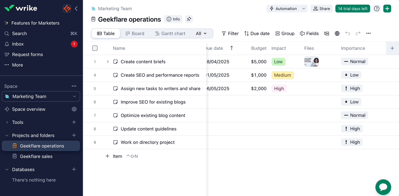This screenshot has width=399, height=196.
Task: Open the Marketing Team space dropdown
Action: [41, 96]
